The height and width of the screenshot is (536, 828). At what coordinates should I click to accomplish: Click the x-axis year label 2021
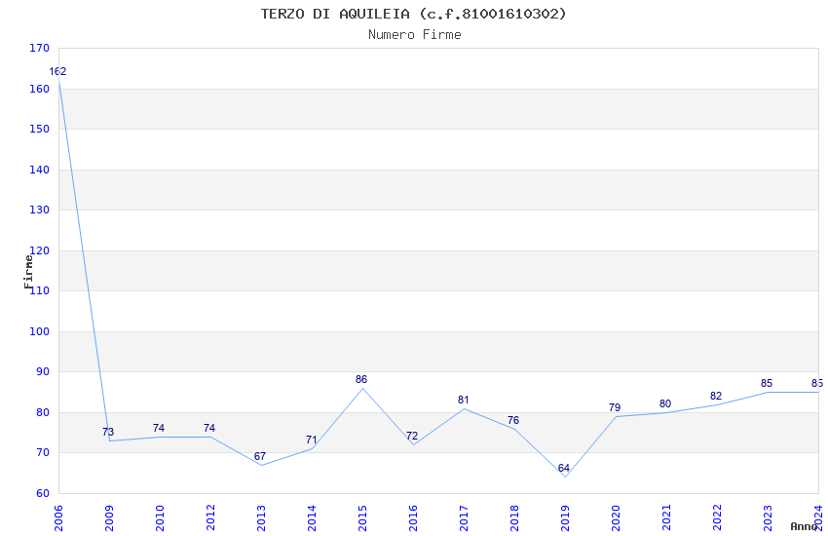[x=666, y=517]
